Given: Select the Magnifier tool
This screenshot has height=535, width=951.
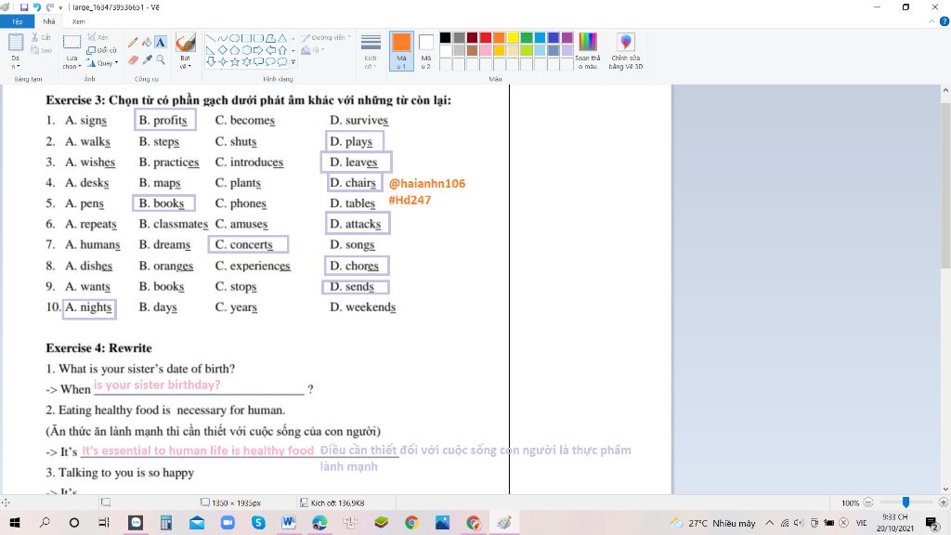Looking at the screenshot, I should pyautogui.click(x=160, y=59).
